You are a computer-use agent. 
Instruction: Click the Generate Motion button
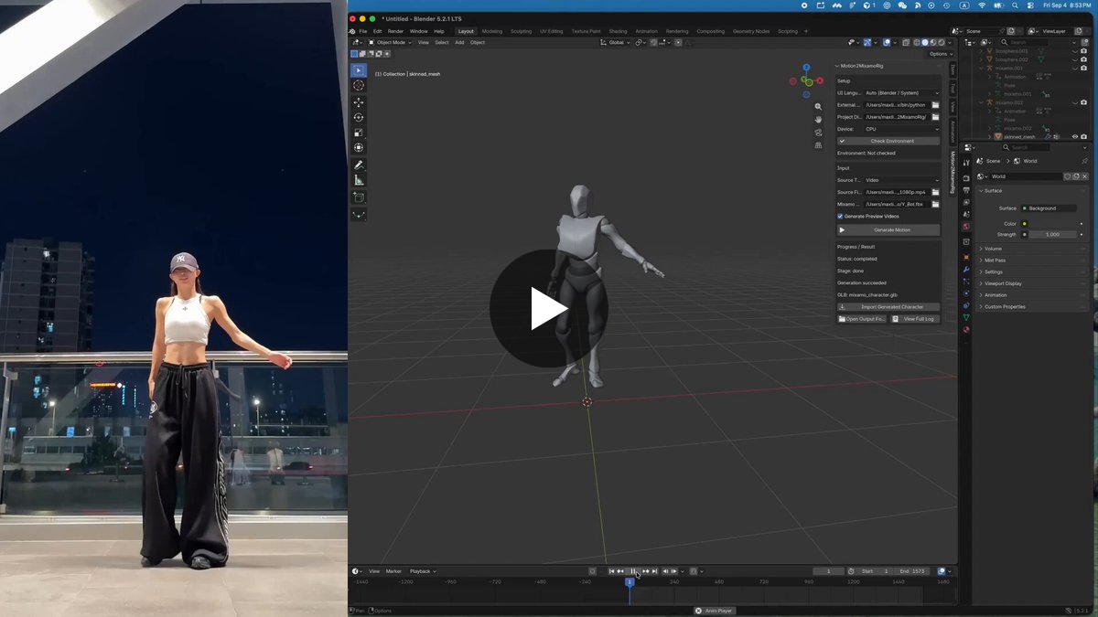(x=888, y=230)
